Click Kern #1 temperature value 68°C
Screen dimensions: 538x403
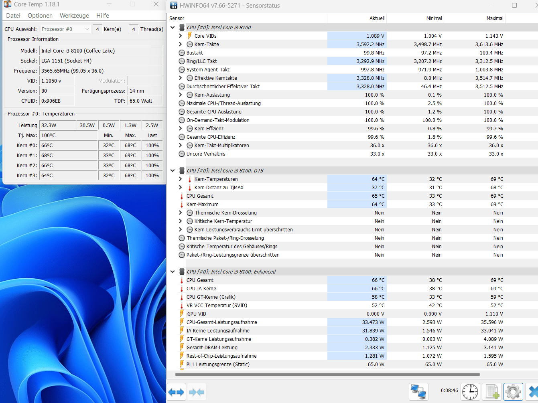(69, 155)
